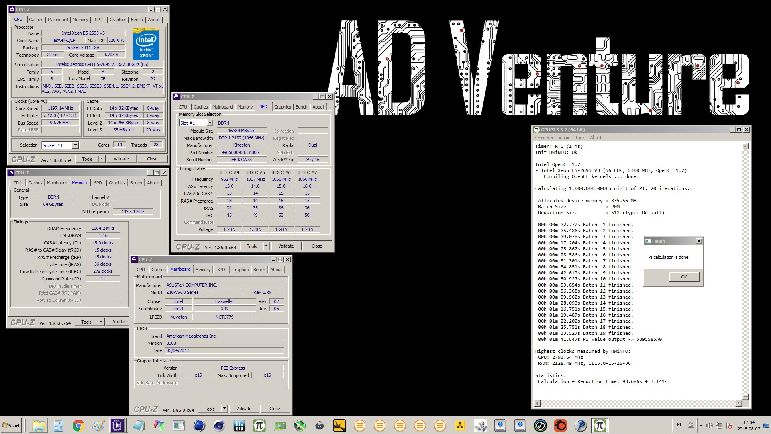Viewport: 771px width, 434px height.
Task: Open the Windows Start menu
Action: click(x=11, y=425)
